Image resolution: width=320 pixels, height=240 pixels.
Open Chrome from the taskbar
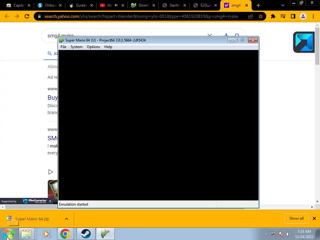click(65, 234)
